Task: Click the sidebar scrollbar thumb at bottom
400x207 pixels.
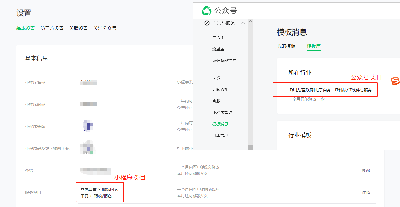Action: click(250, 147)
